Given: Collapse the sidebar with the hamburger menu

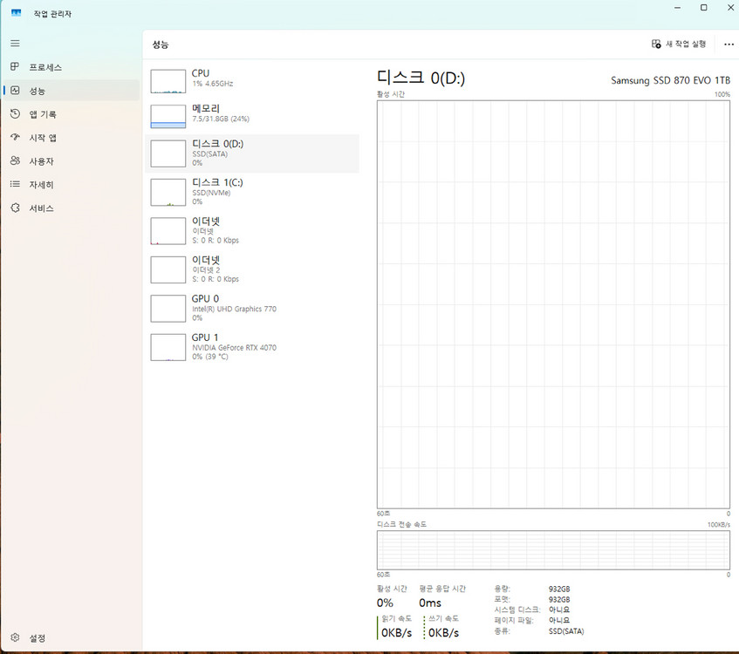Looking at the screenshot, I should click(x=15, y=43).
